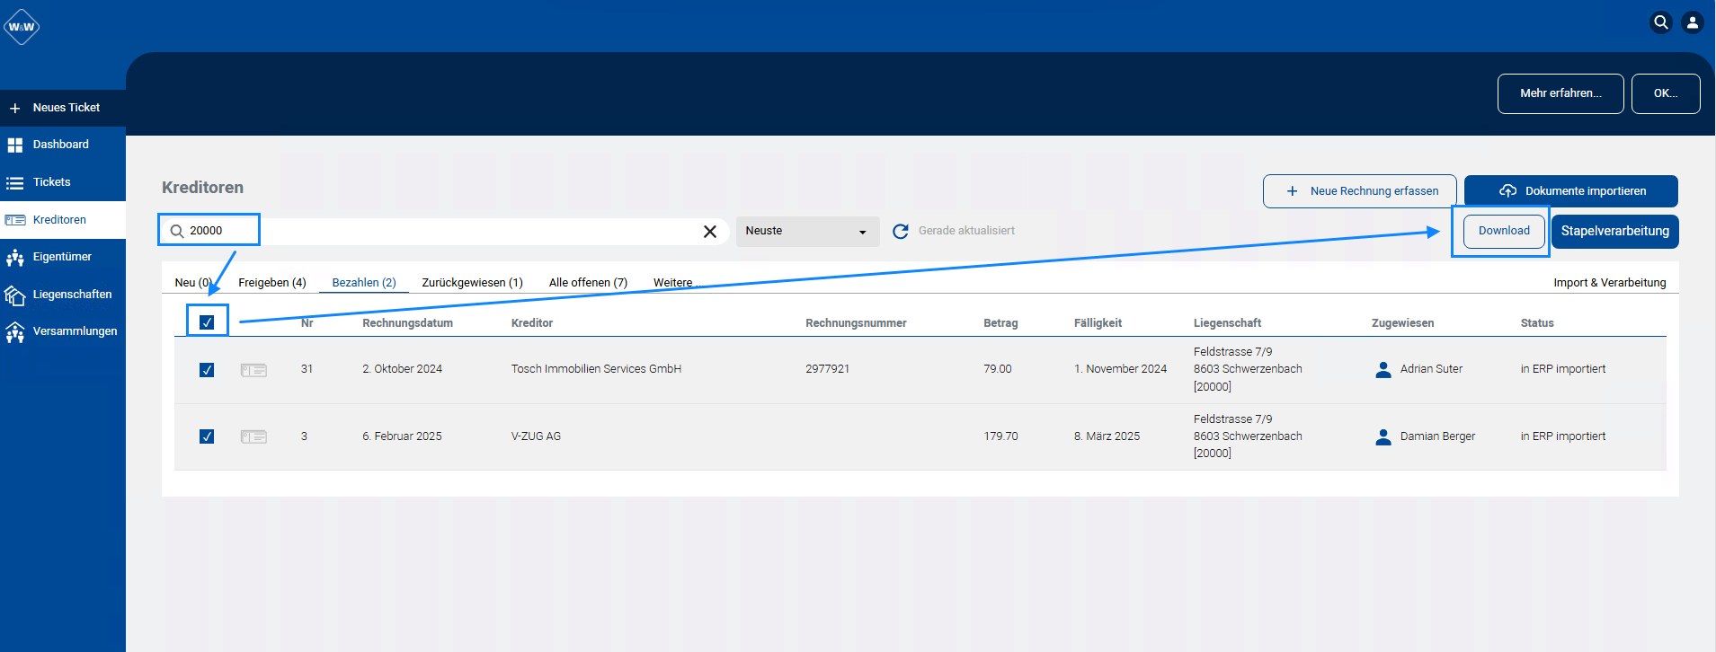Open the Neuste sort dropdown
This screenshot has width=1716, height=652.
click(807, 232)
